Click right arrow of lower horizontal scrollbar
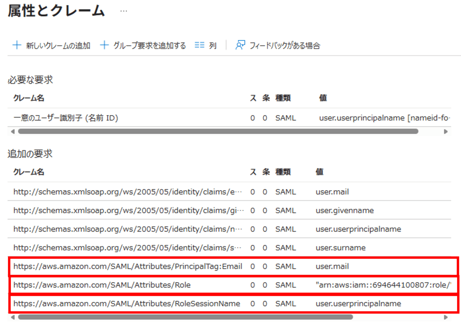This screenshot has height=326, width=461. (x=446, y=317)
